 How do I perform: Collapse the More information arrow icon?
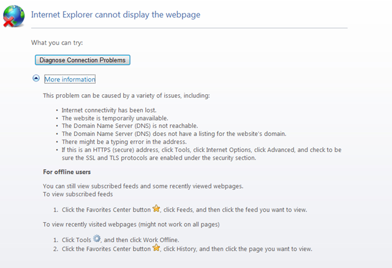36,78
